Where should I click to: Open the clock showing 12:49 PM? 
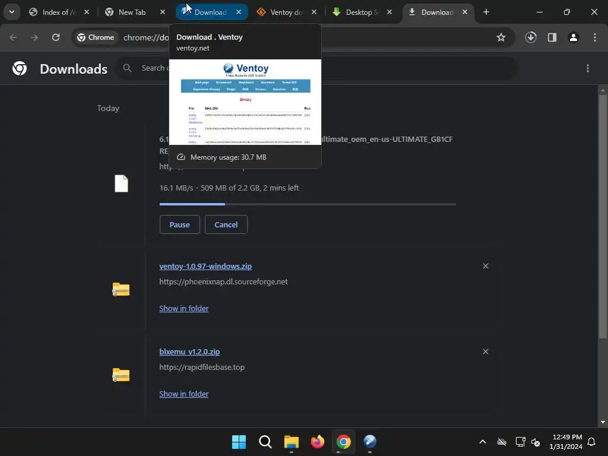pos(566,442)
